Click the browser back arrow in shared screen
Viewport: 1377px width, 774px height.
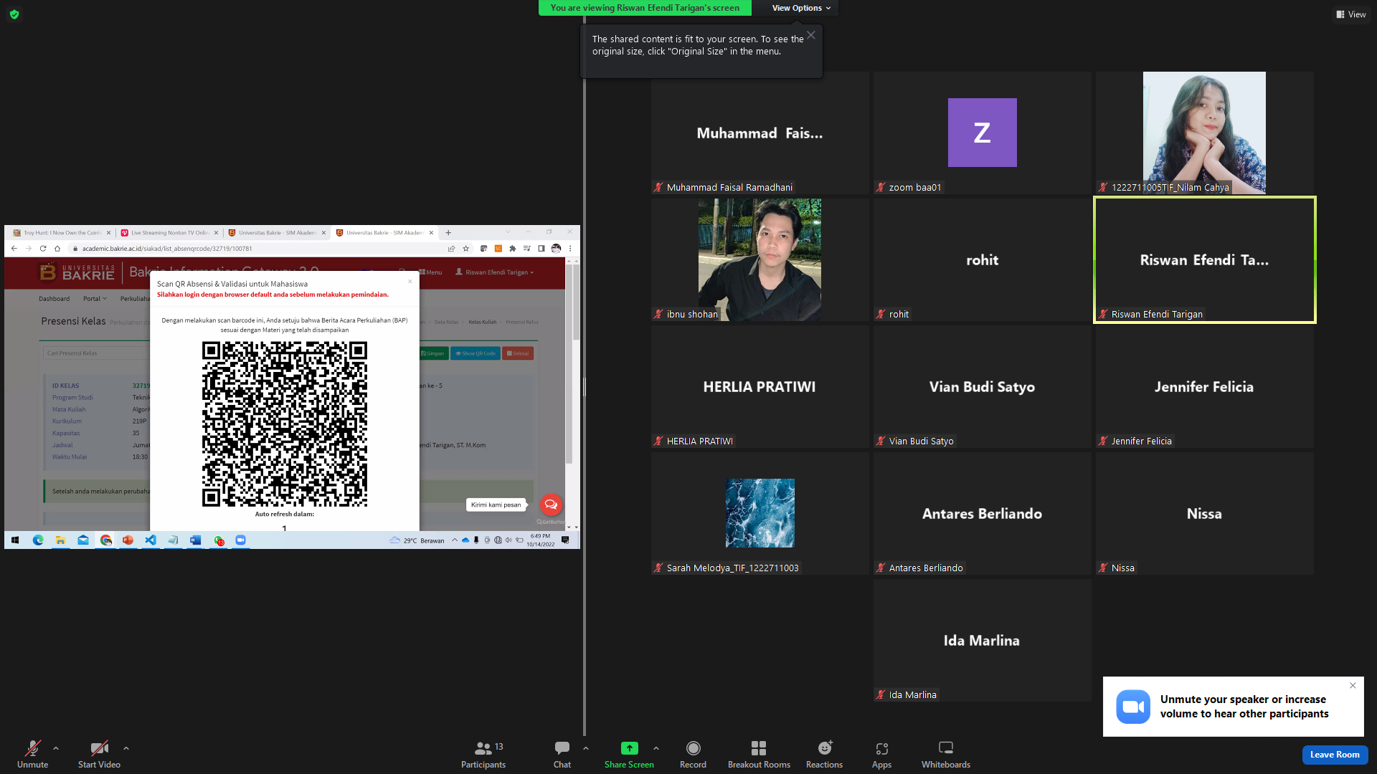coord(14,249)
